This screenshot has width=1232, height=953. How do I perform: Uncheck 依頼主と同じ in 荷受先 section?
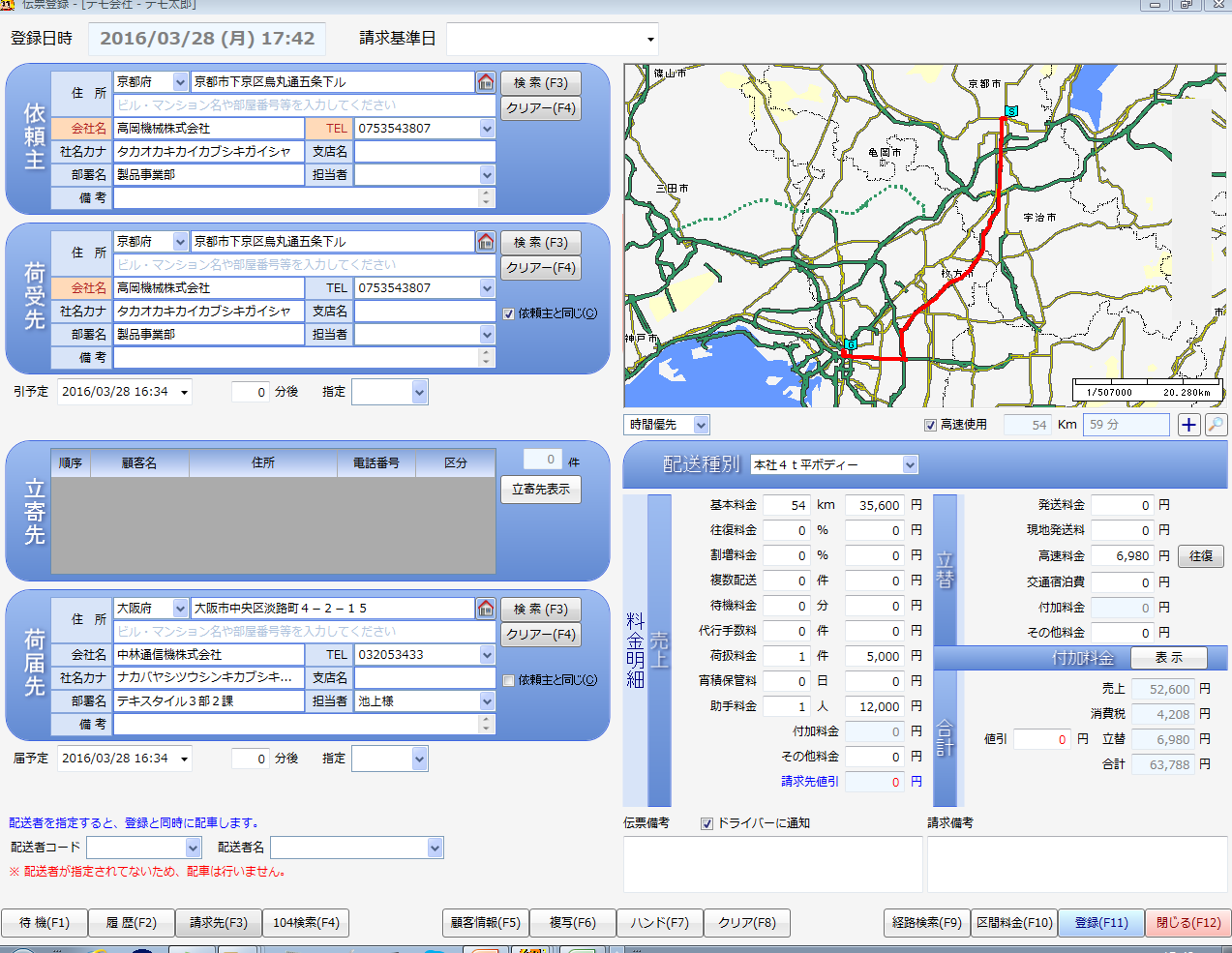point(509,313)
